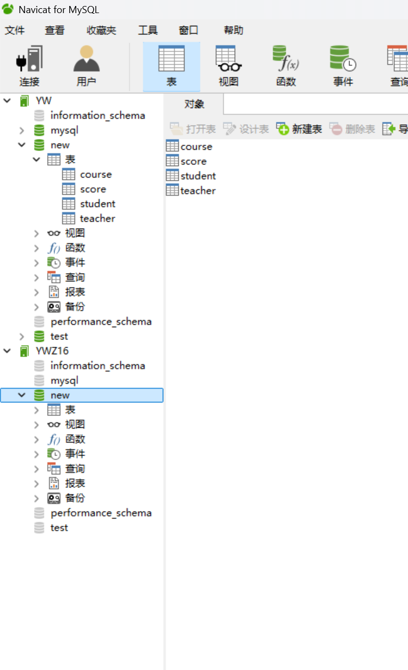Open the 帮助 menu

(234, 31)
